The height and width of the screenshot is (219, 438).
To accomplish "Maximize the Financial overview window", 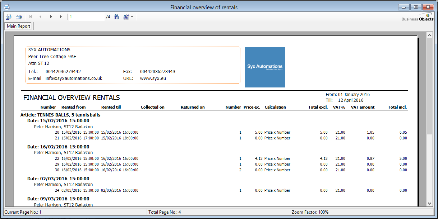I will [x=416, y=7].
